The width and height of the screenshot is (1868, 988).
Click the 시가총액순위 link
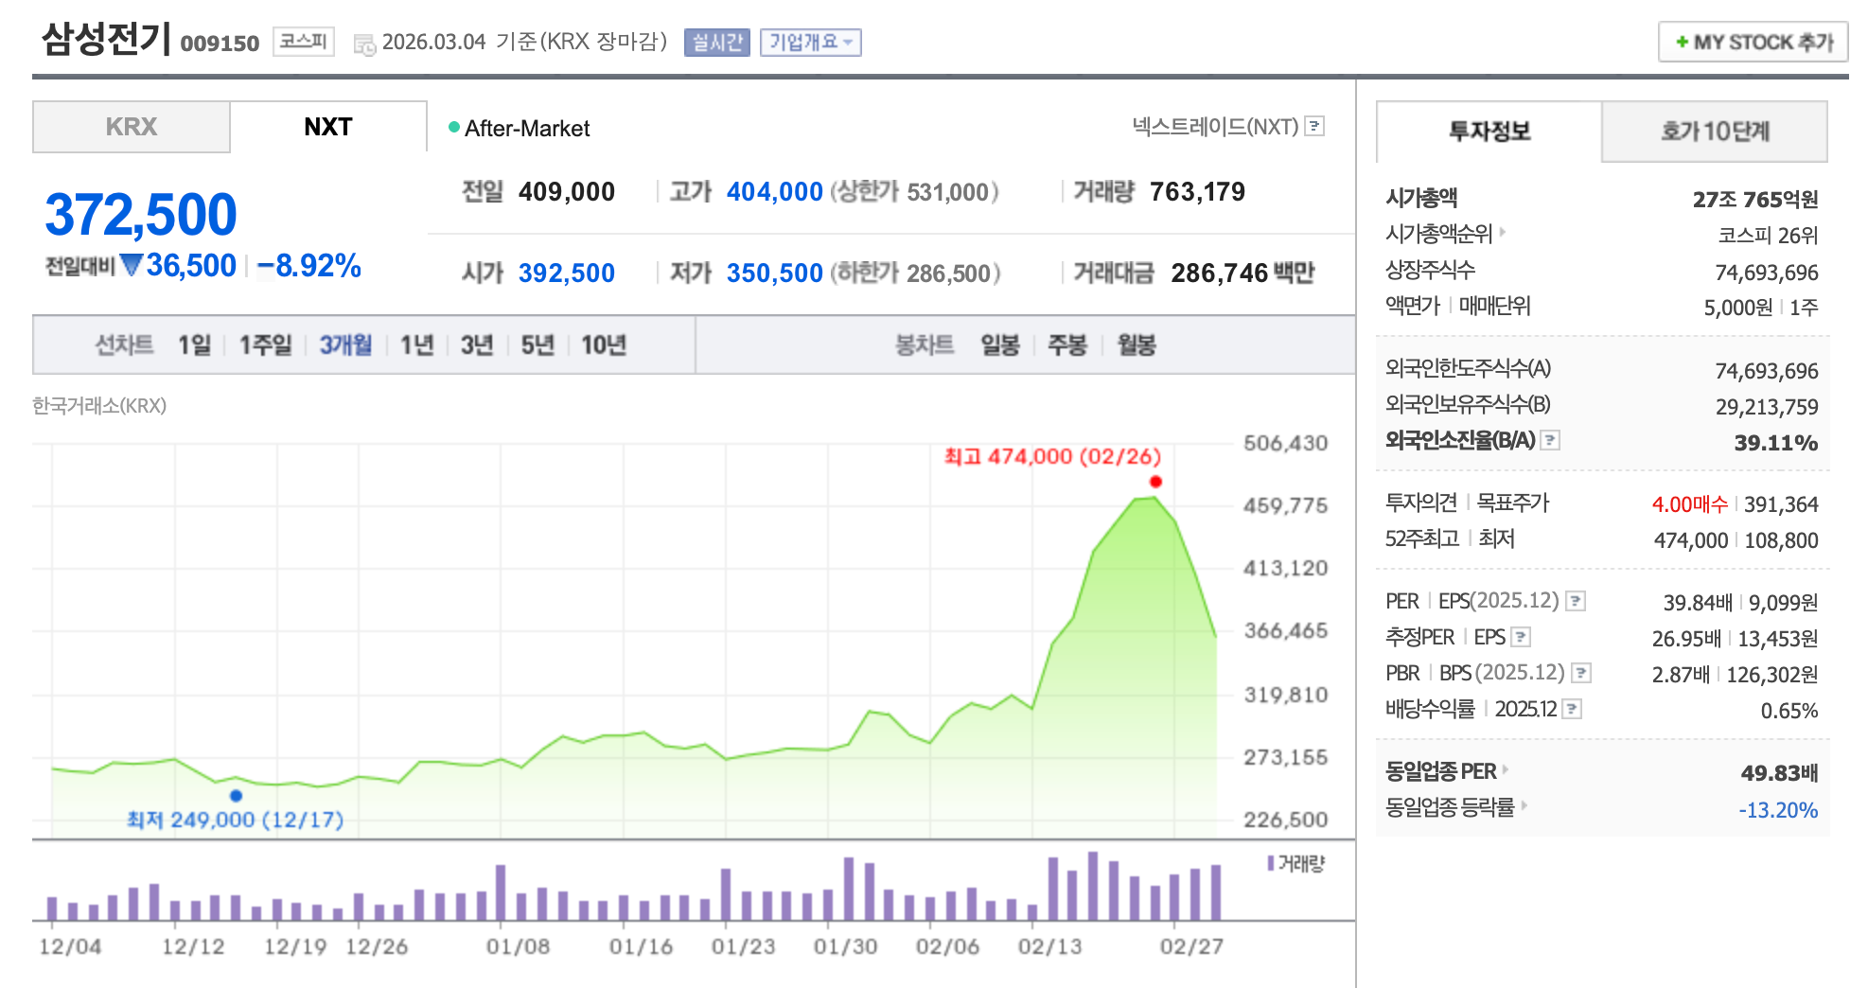[1438, 233]
